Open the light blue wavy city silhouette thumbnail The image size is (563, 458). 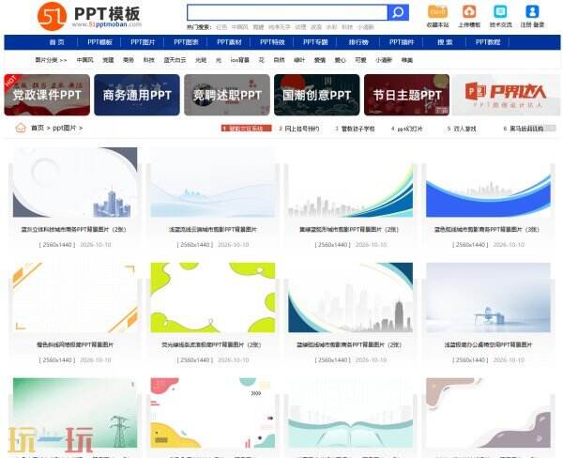(x=213, y=182)
